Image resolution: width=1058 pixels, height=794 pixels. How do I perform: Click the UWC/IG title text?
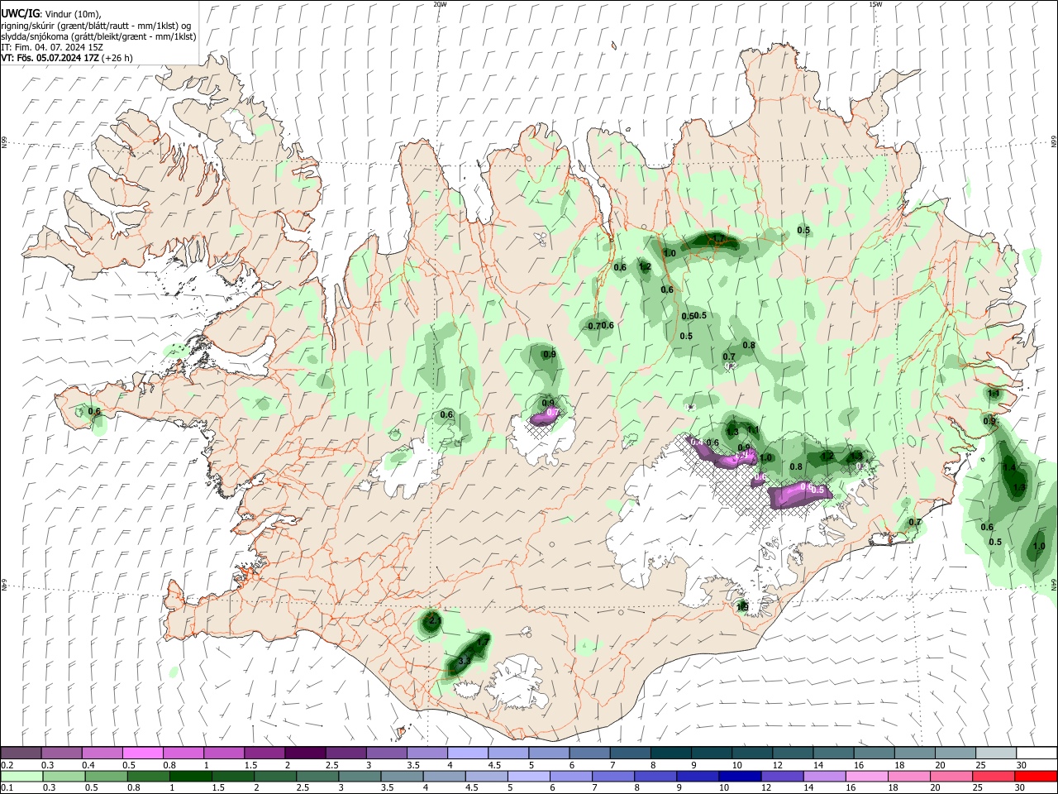(x=19, y=13)
